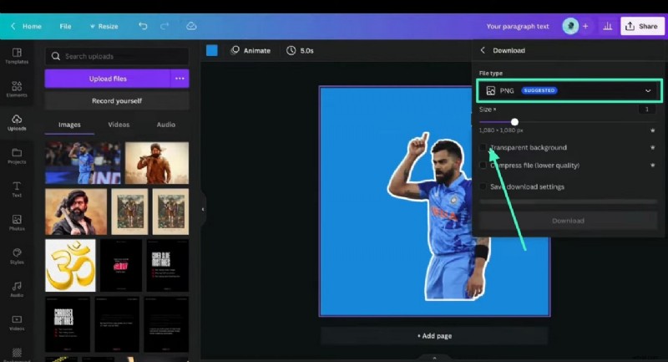Click the pro star beside image dimensions
Image resolution: width=668 pixels, height=362 pixels.
[653, 130]
